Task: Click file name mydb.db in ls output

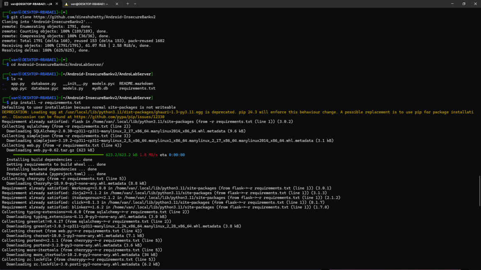Action: 100,88
